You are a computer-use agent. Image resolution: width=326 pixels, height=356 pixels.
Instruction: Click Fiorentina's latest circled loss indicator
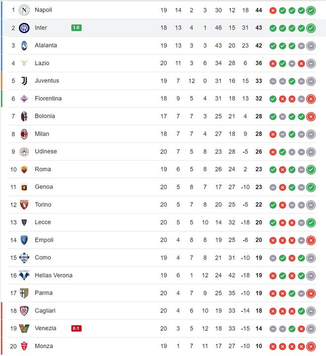pyautogui.click(x=311, y=99)
